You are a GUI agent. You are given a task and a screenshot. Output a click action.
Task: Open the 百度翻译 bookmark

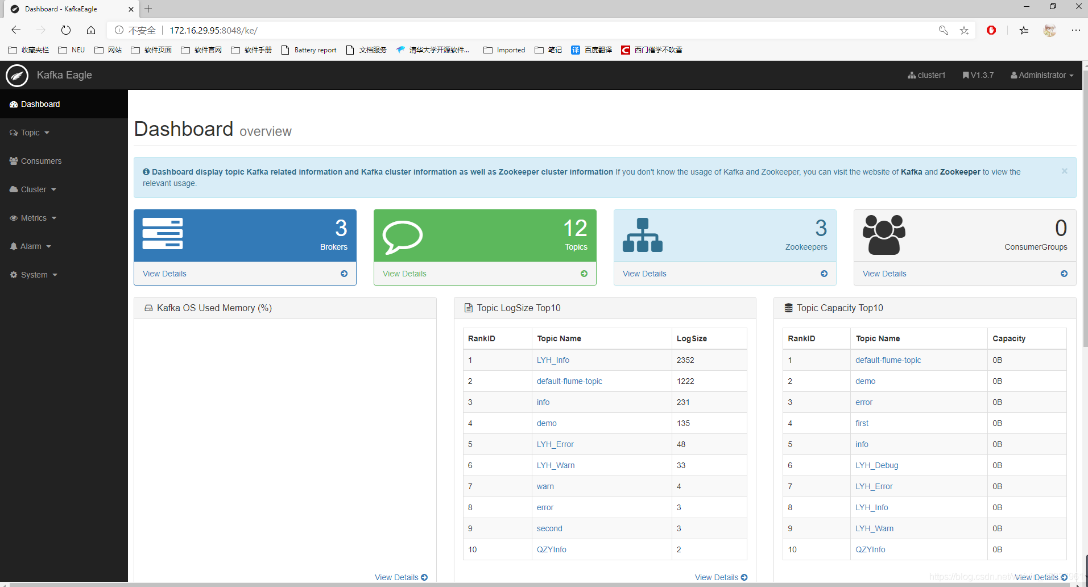point(591,50)
